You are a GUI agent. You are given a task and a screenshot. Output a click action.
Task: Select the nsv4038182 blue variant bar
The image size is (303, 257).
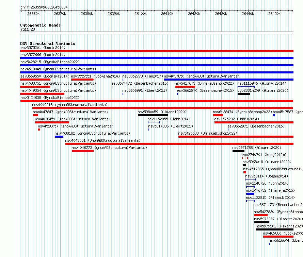pos(59,137)
